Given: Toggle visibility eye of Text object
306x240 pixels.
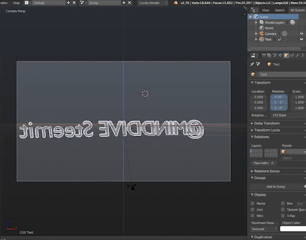Looking at the screenshot, I should pyautogui.click(x=302, y=39).
